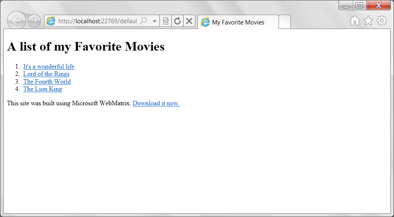Stop loading with the X icon
Image resolution: width=394 pixels, height=217 pixels.
click(189, 21)
